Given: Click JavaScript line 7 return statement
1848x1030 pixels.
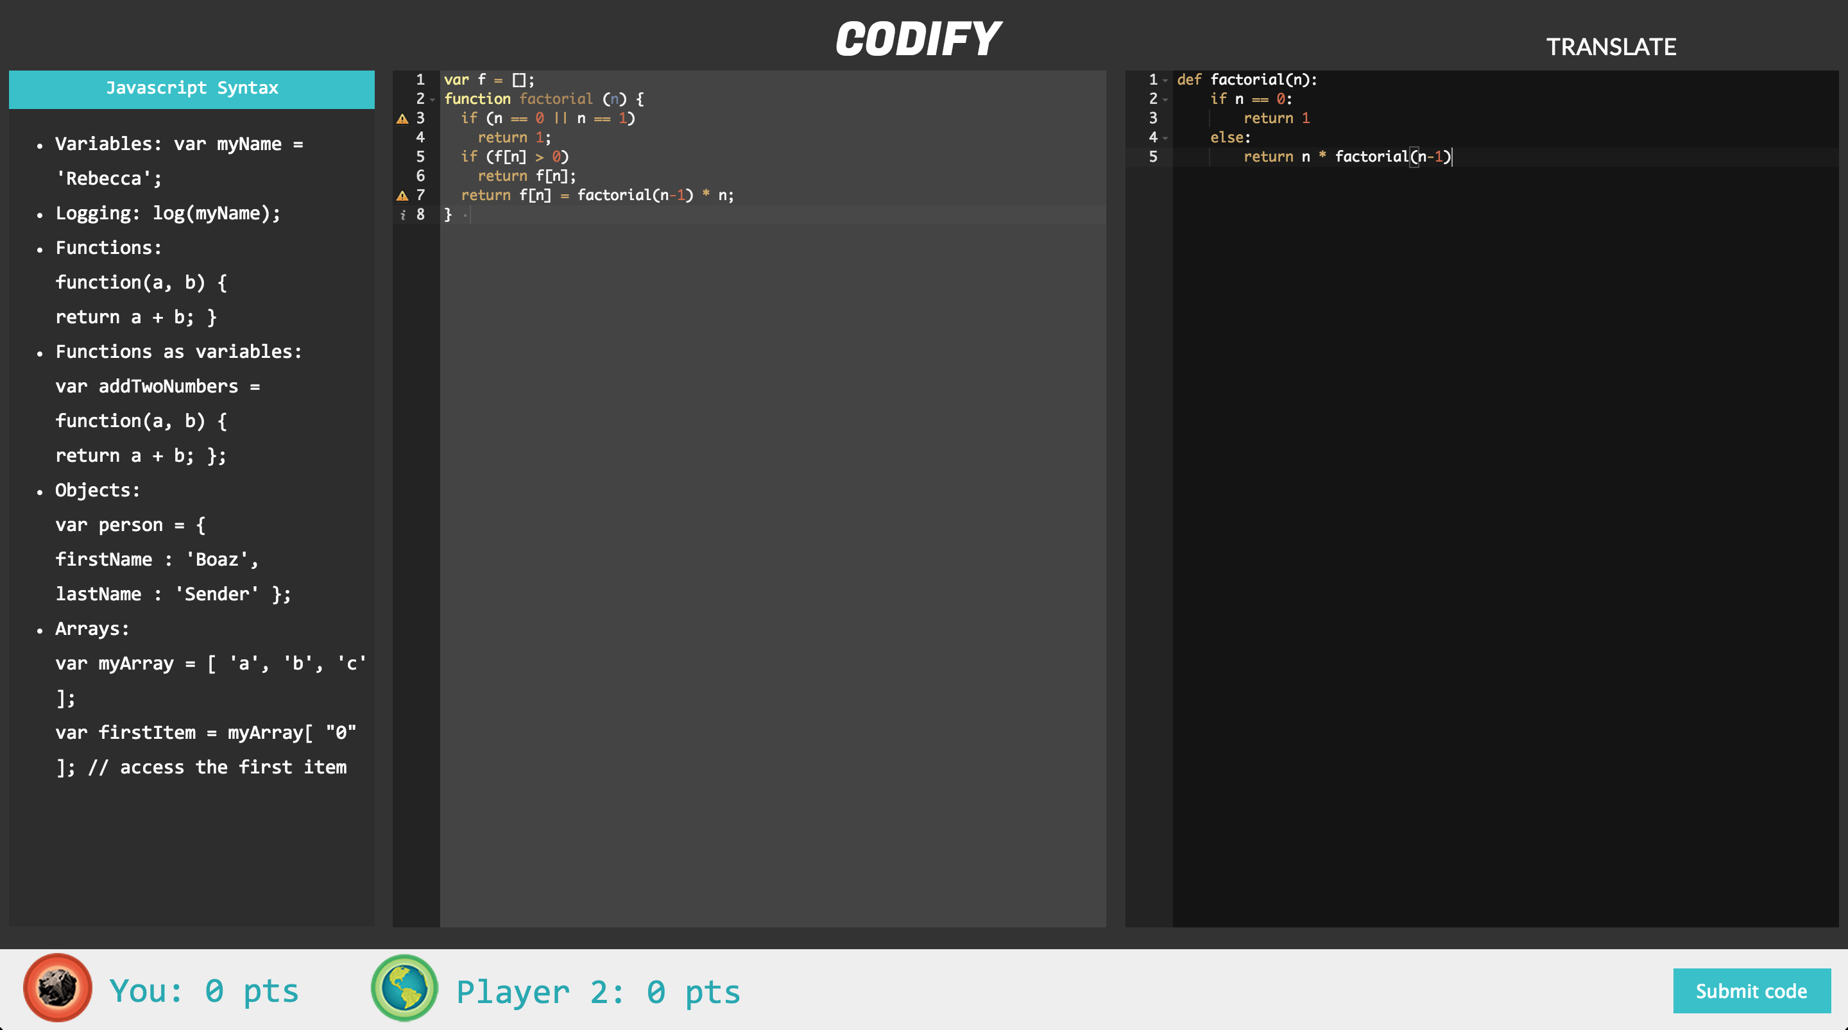Looking at the screenshot, I should [597, 195].
